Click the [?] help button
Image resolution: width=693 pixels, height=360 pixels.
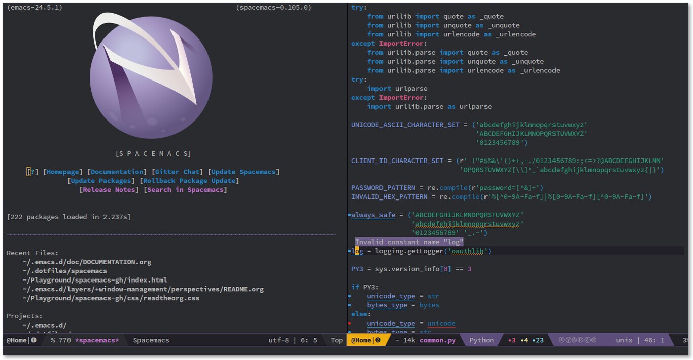point(32,172)
